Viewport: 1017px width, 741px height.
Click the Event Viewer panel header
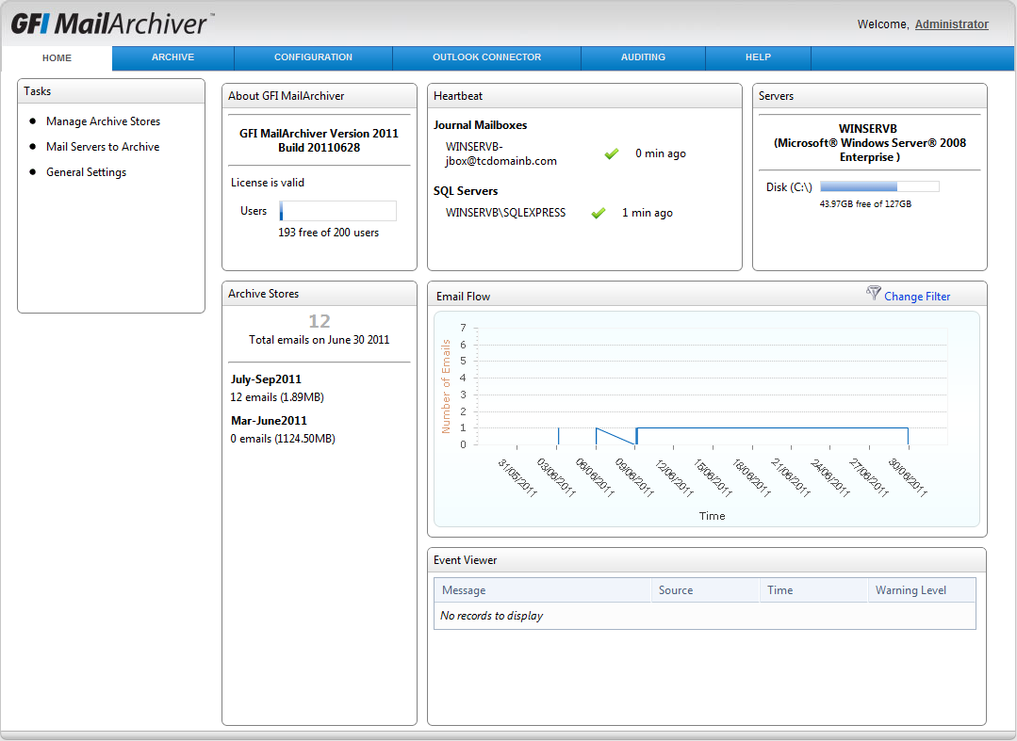(707, 560)
